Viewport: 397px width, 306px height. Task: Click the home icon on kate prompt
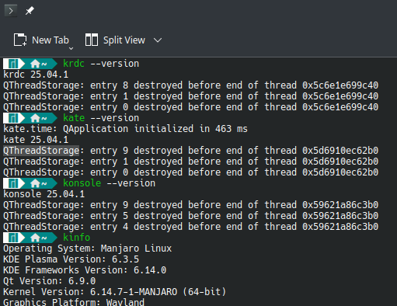(x=35, y=118)
